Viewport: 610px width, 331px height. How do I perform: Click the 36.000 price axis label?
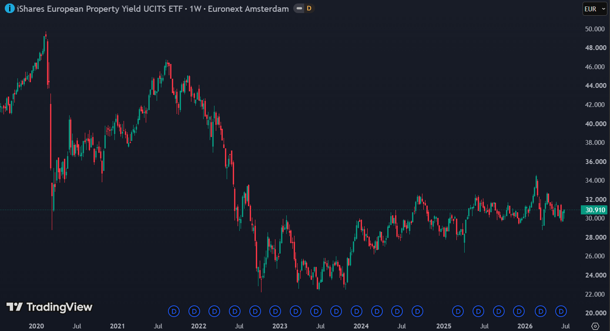[595, 161]
